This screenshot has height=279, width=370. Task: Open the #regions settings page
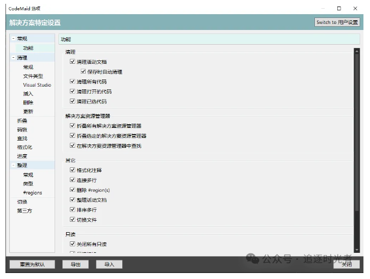(33, 192)
